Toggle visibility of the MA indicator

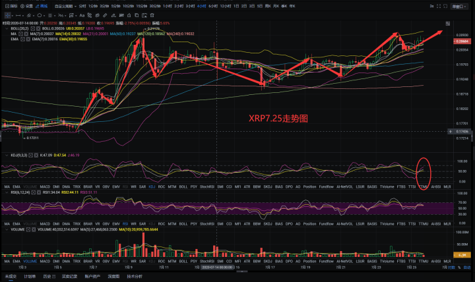coord(19,34)
